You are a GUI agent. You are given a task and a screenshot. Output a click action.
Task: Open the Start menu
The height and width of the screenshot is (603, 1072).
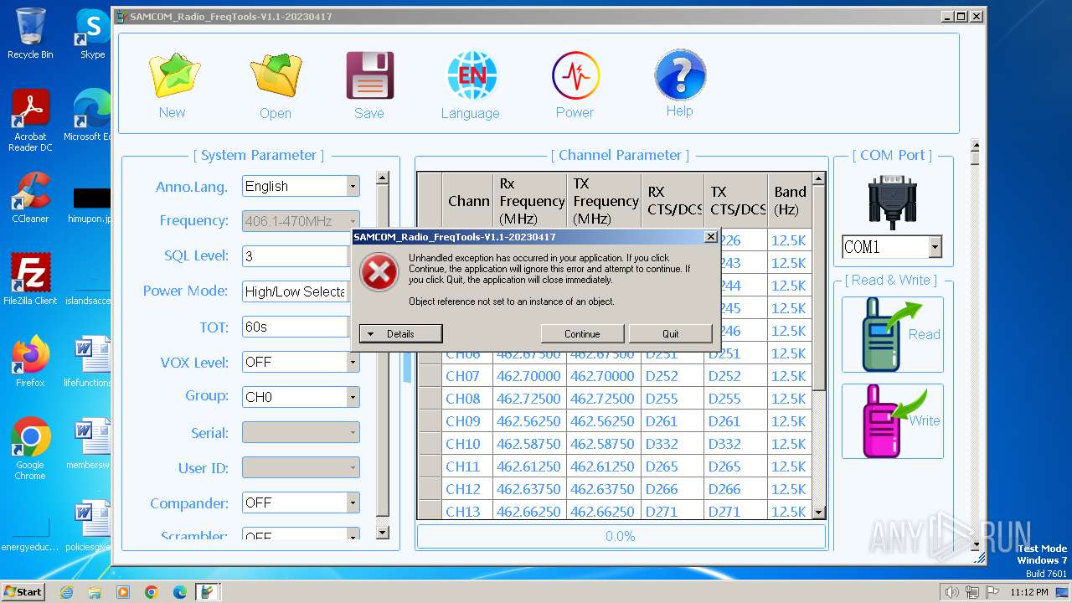point(23,592)
